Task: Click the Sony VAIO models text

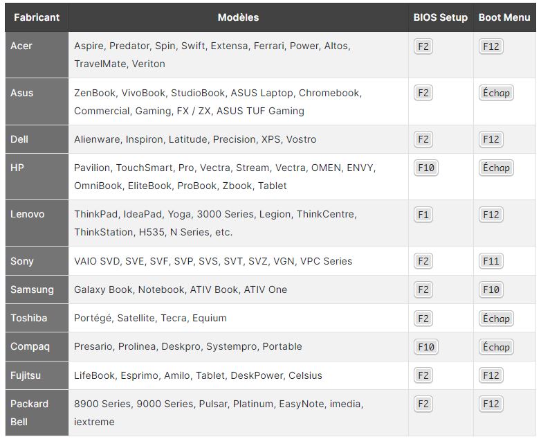Action: (x=213, y=261)
